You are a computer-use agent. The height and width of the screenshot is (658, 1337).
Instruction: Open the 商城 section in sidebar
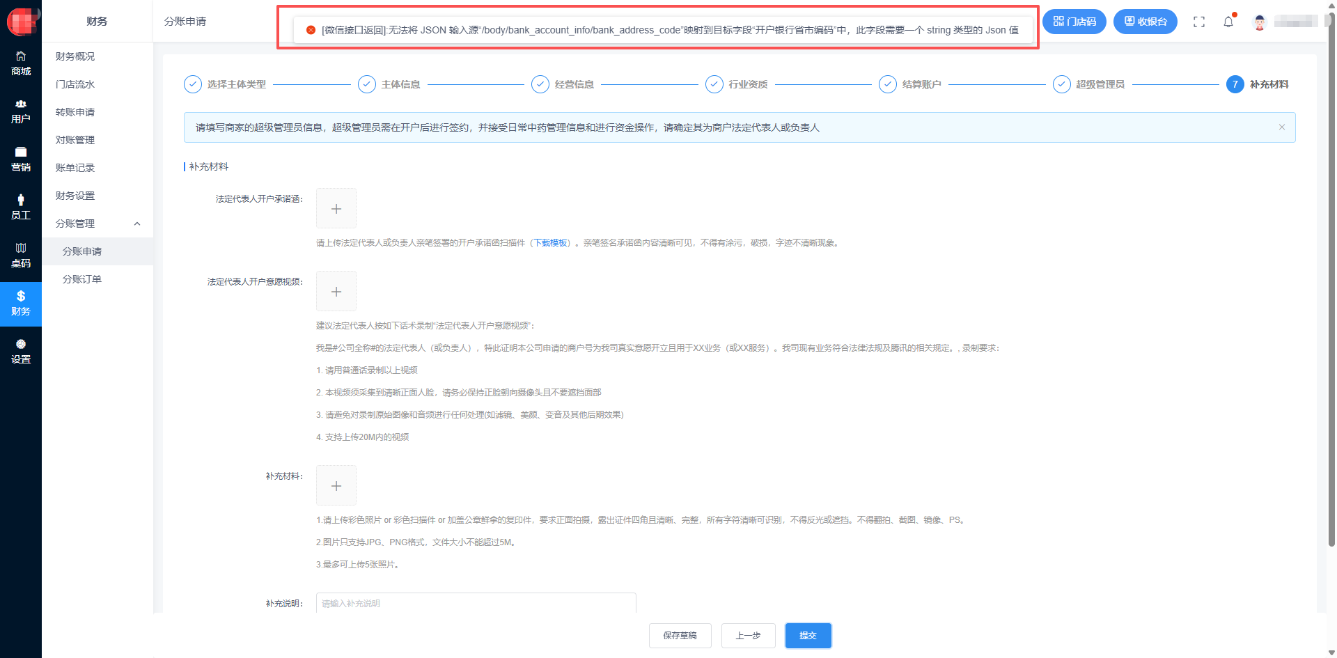[x=21, y=63]
